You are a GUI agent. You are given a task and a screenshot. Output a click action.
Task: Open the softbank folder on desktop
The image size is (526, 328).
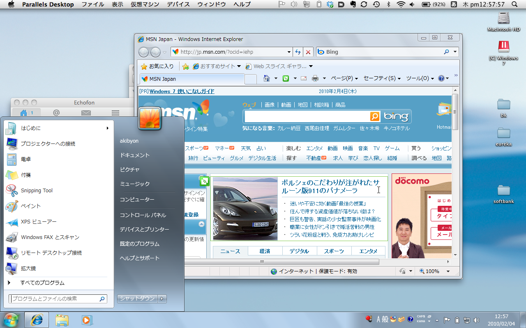504,193
